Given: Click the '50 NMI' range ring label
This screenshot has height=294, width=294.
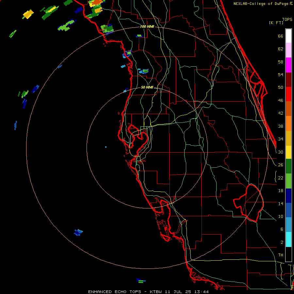Looking at the screenshot, I should point(147,87).
